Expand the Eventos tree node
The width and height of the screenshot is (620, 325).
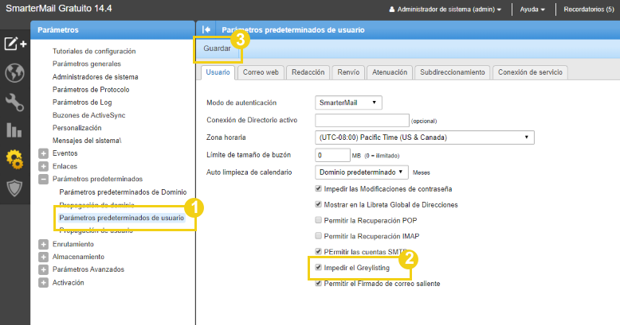(44, 153)
